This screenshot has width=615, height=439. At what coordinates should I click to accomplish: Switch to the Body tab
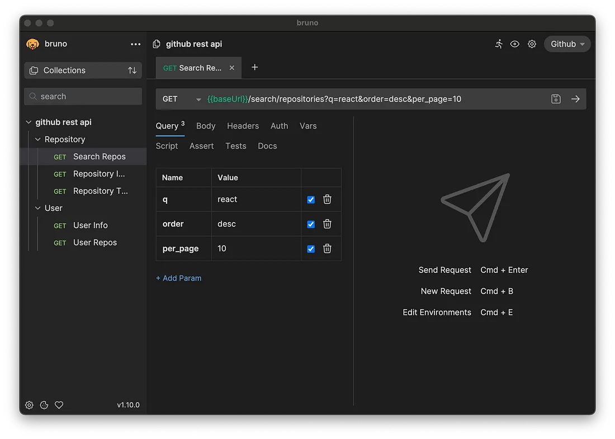206,126
